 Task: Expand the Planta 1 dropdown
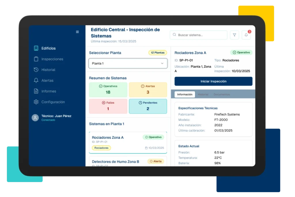click(128, 63)
